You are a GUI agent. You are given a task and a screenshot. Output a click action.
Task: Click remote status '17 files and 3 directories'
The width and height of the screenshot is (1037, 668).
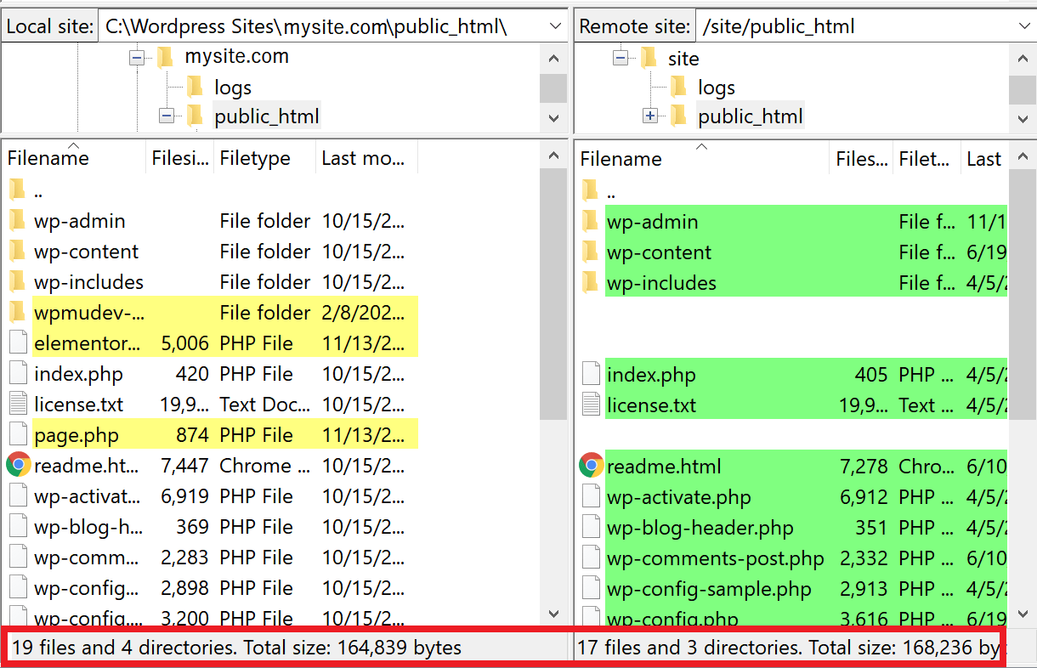(x=688, y=648)
